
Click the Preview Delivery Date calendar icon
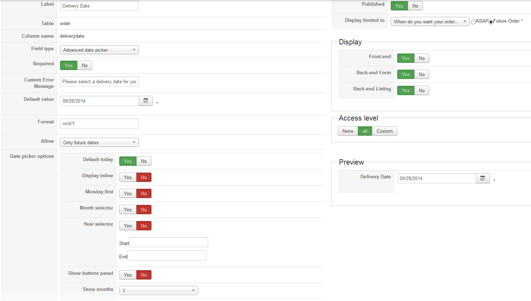483,178
